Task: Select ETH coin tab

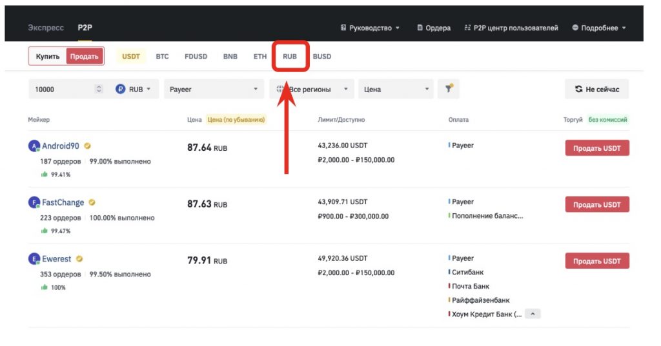Action: 260,57
